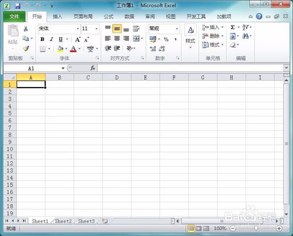Click Merge and Center icon
The height and width of the screenshot is (236, 293).
[x=136, y=39]
